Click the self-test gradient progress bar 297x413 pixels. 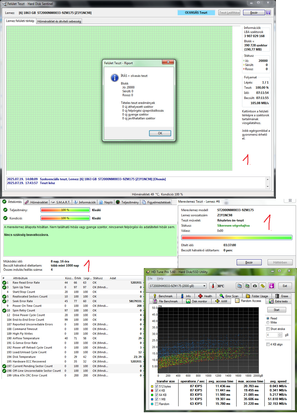(237, 237)
